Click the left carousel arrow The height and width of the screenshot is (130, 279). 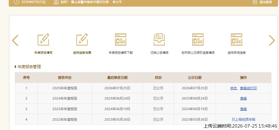(15, 40)
